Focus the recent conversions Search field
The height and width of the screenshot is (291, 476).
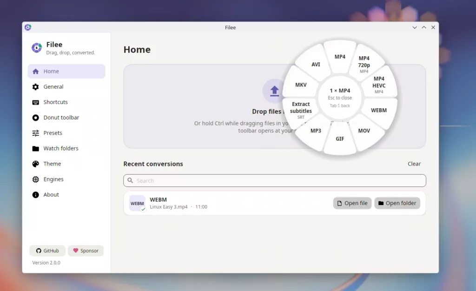click(274, 180)
